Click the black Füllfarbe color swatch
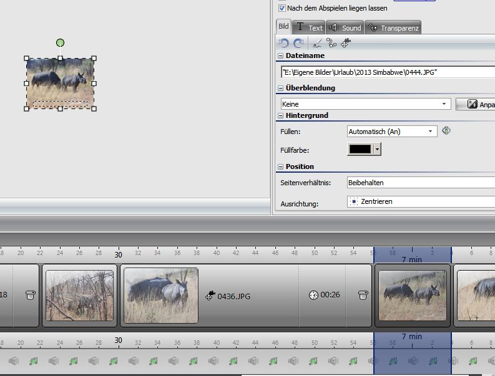495x376 pixels. pyautogui.click(x=360, y=149)
